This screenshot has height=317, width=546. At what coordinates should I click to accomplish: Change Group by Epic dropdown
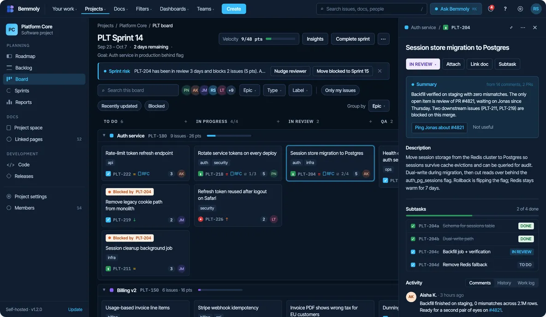379,106
